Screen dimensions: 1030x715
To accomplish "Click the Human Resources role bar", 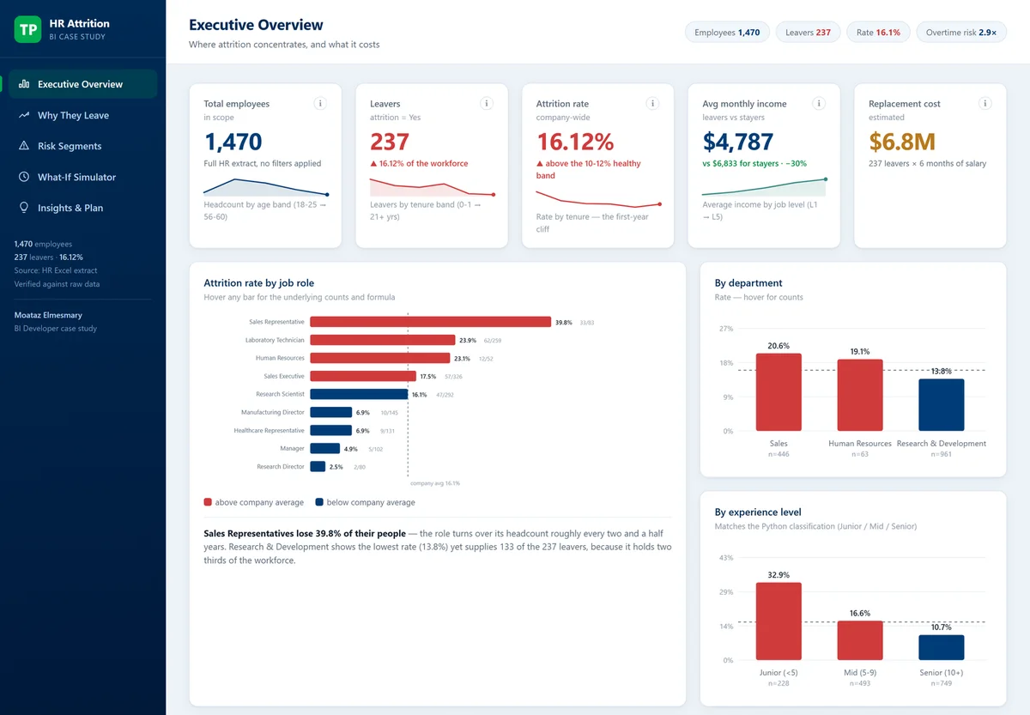I will [379, 358].
